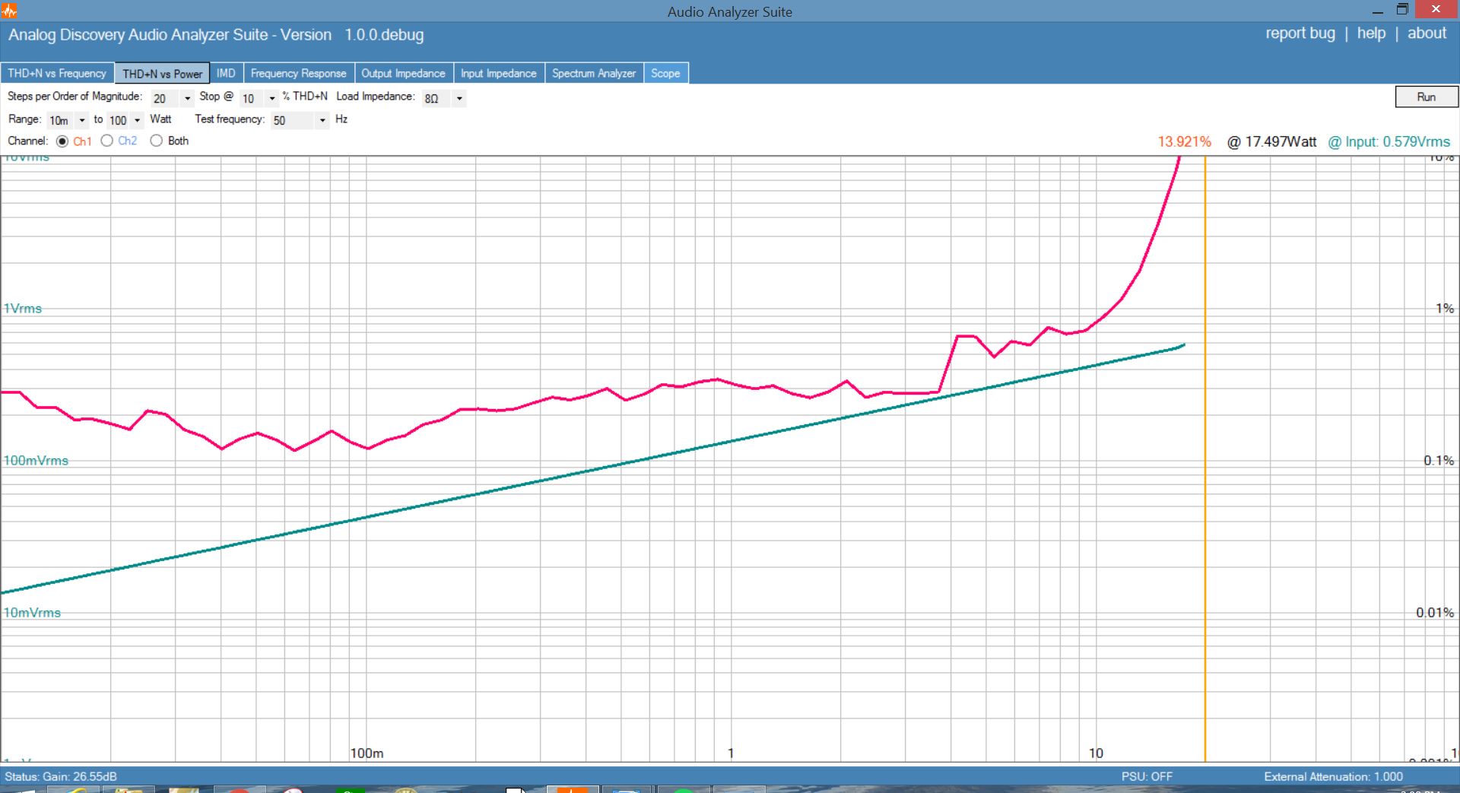The height and width of the screenshot is (793, 1460).
Task: Open the Stop @ % THD+N dropdown
Action: (271, 98)
